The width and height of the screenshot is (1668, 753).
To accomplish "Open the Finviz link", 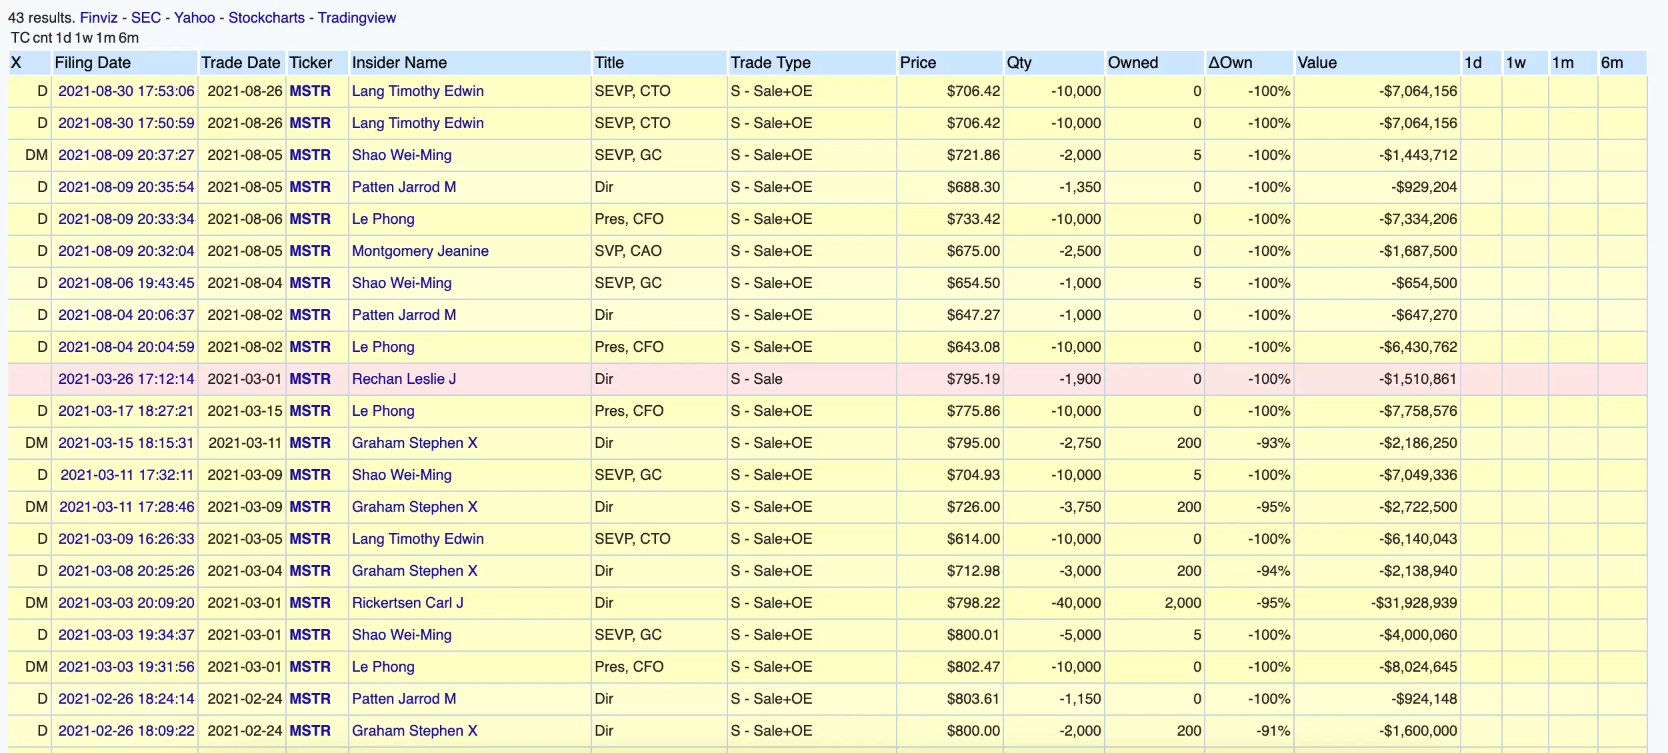I will point(98,18).
